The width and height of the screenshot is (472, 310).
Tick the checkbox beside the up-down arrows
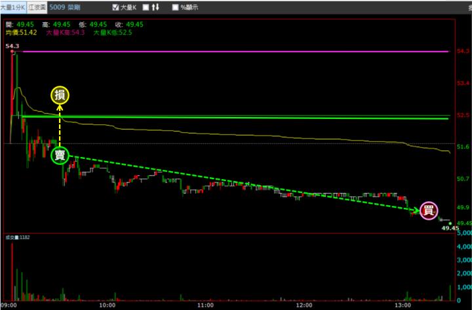click(146, 8)
